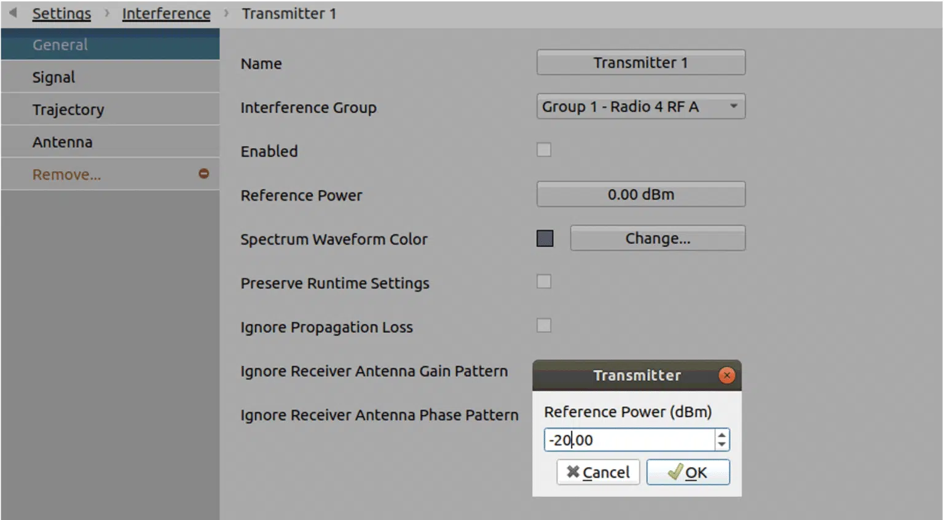Switch to the Trajectory tab

(68, 110)
